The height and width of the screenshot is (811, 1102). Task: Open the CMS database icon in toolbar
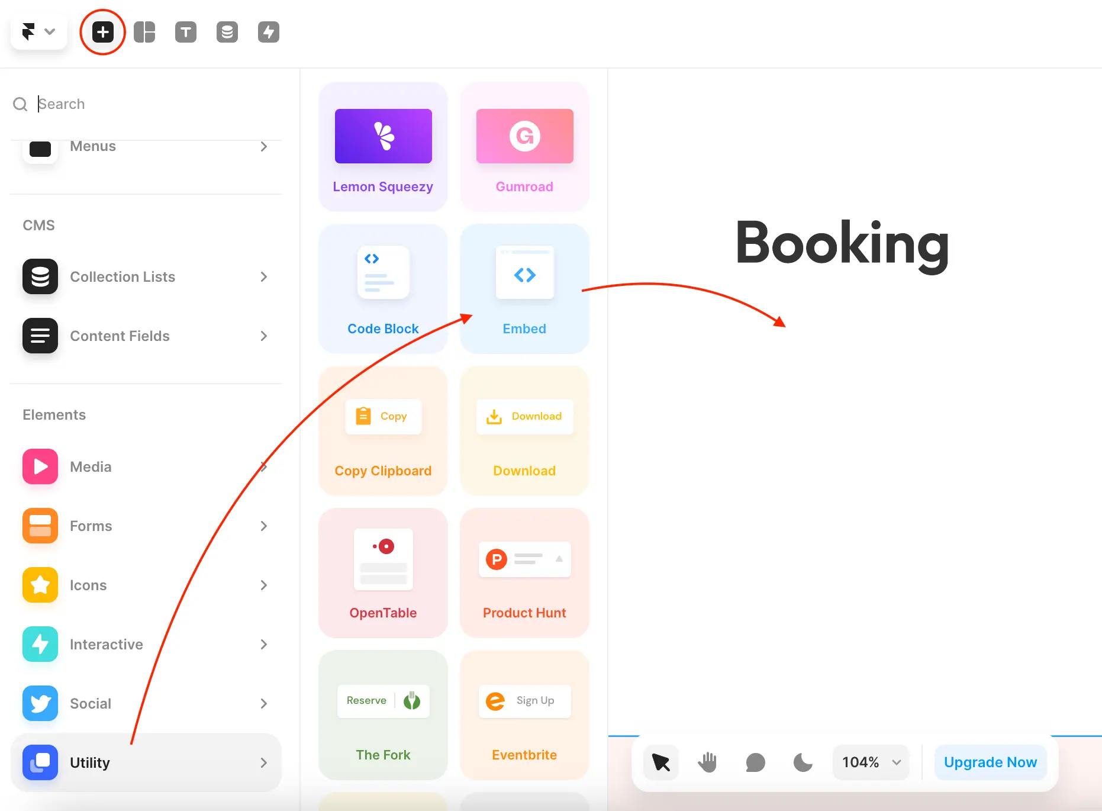pos(227,32)
